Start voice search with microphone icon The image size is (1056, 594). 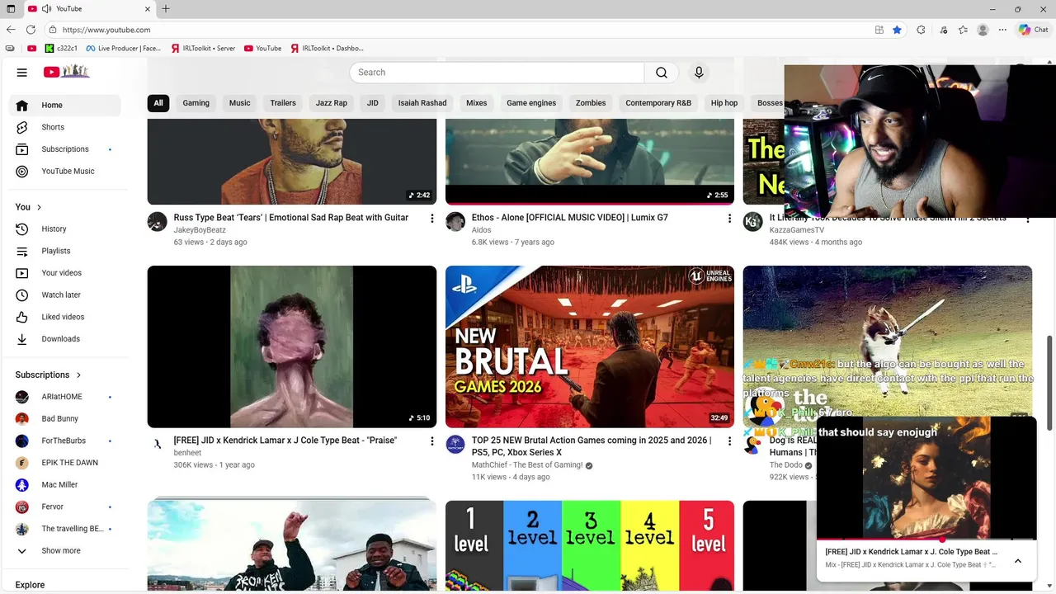[699, 73]
